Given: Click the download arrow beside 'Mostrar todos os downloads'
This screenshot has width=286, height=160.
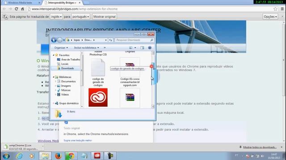Looking at the screenshot, I should pyautogui.click(x=240, y=147).
